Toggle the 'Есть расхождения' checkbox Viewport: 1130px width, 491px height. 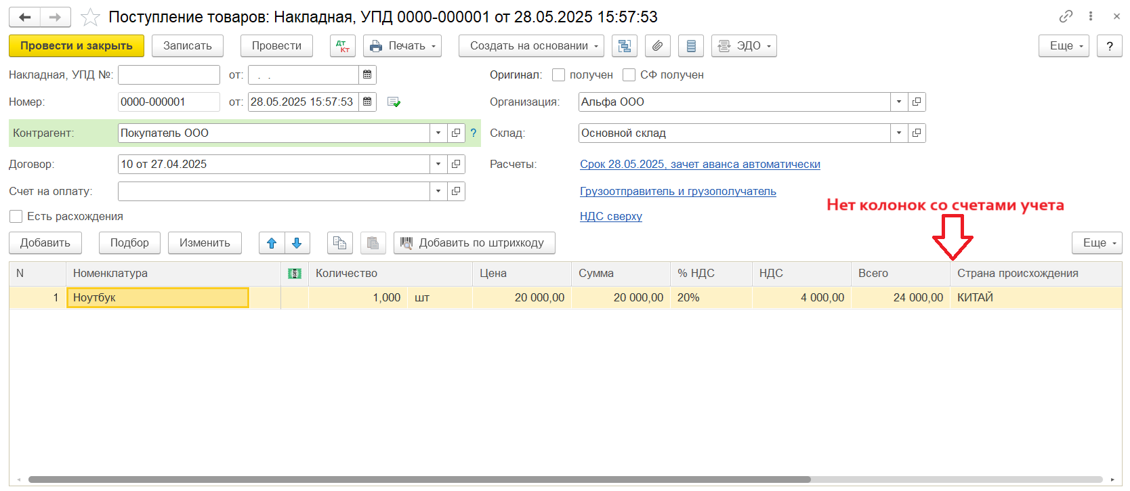(x=16, y=217)
